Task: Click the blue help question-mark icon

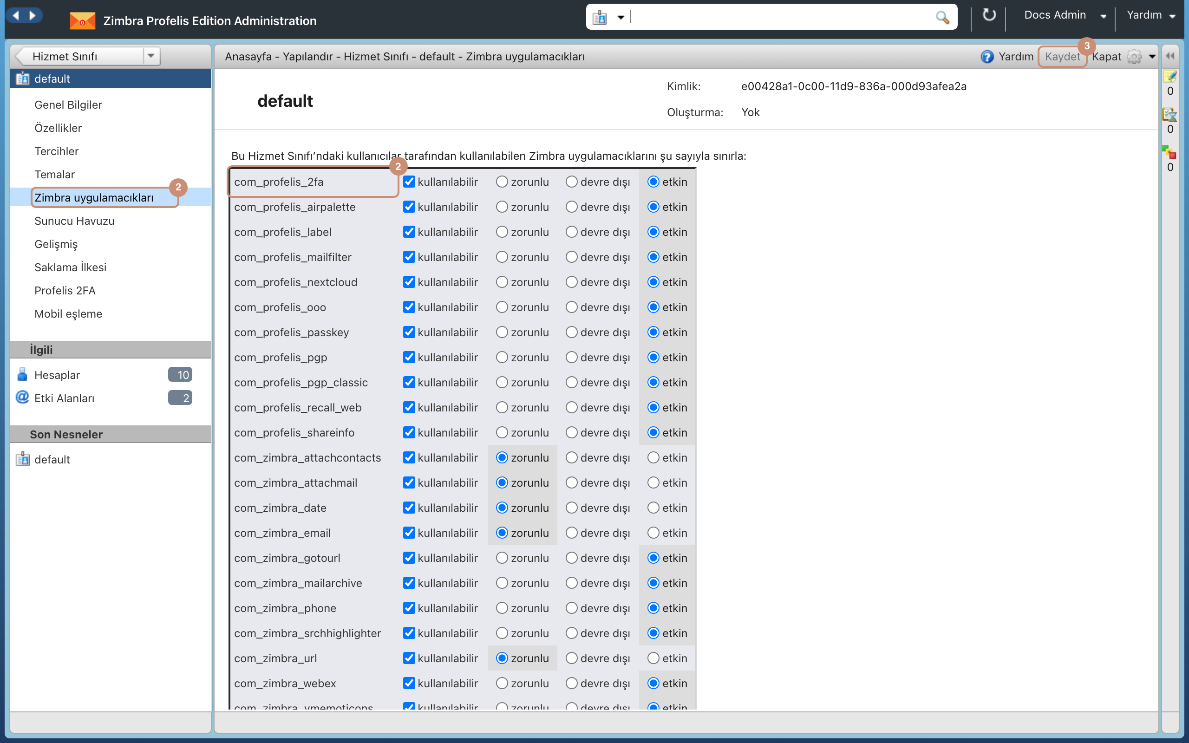Action: [x=986, y=57]
